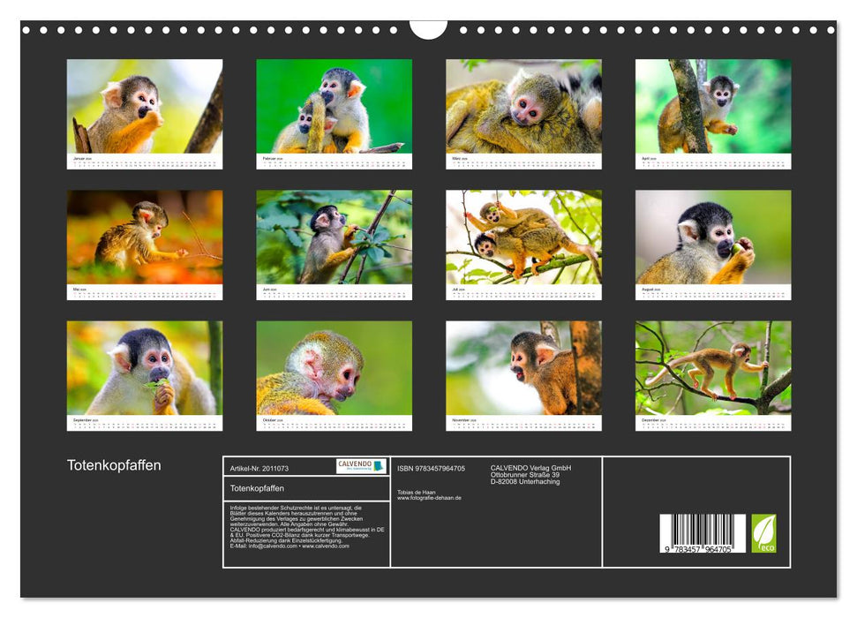Select the August monkey eating thumbnail

coord(713,237)
